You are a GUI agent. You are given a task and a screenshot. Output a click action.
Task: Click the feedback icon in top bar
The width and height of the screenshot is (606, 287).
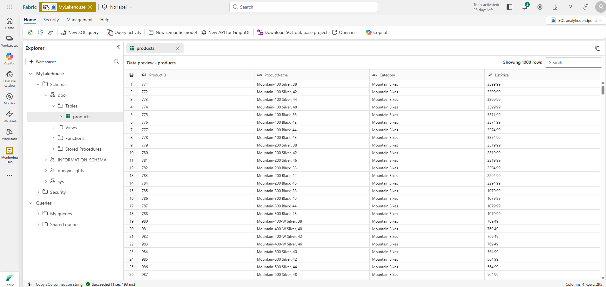click(x=586, y=7)
